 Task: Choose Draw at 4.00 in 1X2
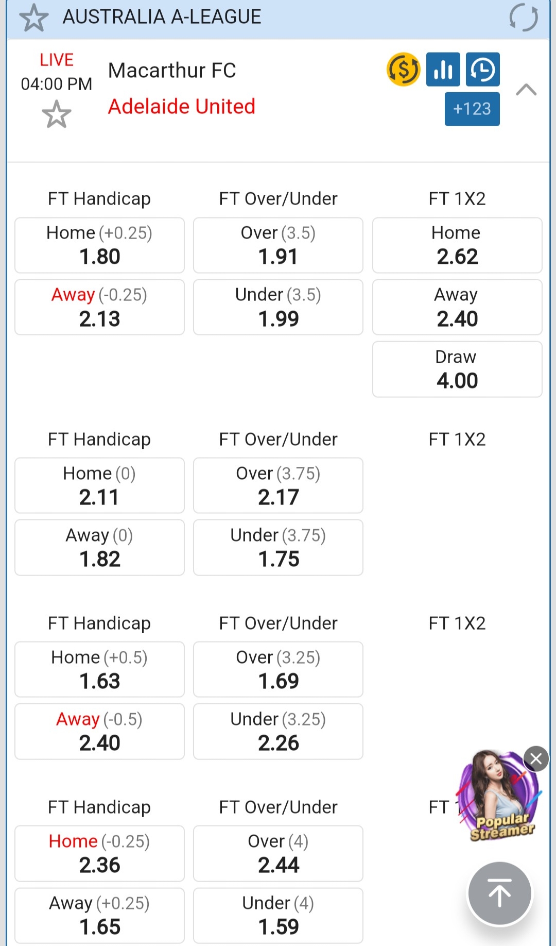pyautogui.click(x=457, y=369)
